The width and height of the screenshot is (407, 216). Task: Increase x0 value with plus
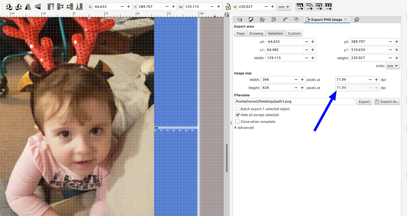313,42
